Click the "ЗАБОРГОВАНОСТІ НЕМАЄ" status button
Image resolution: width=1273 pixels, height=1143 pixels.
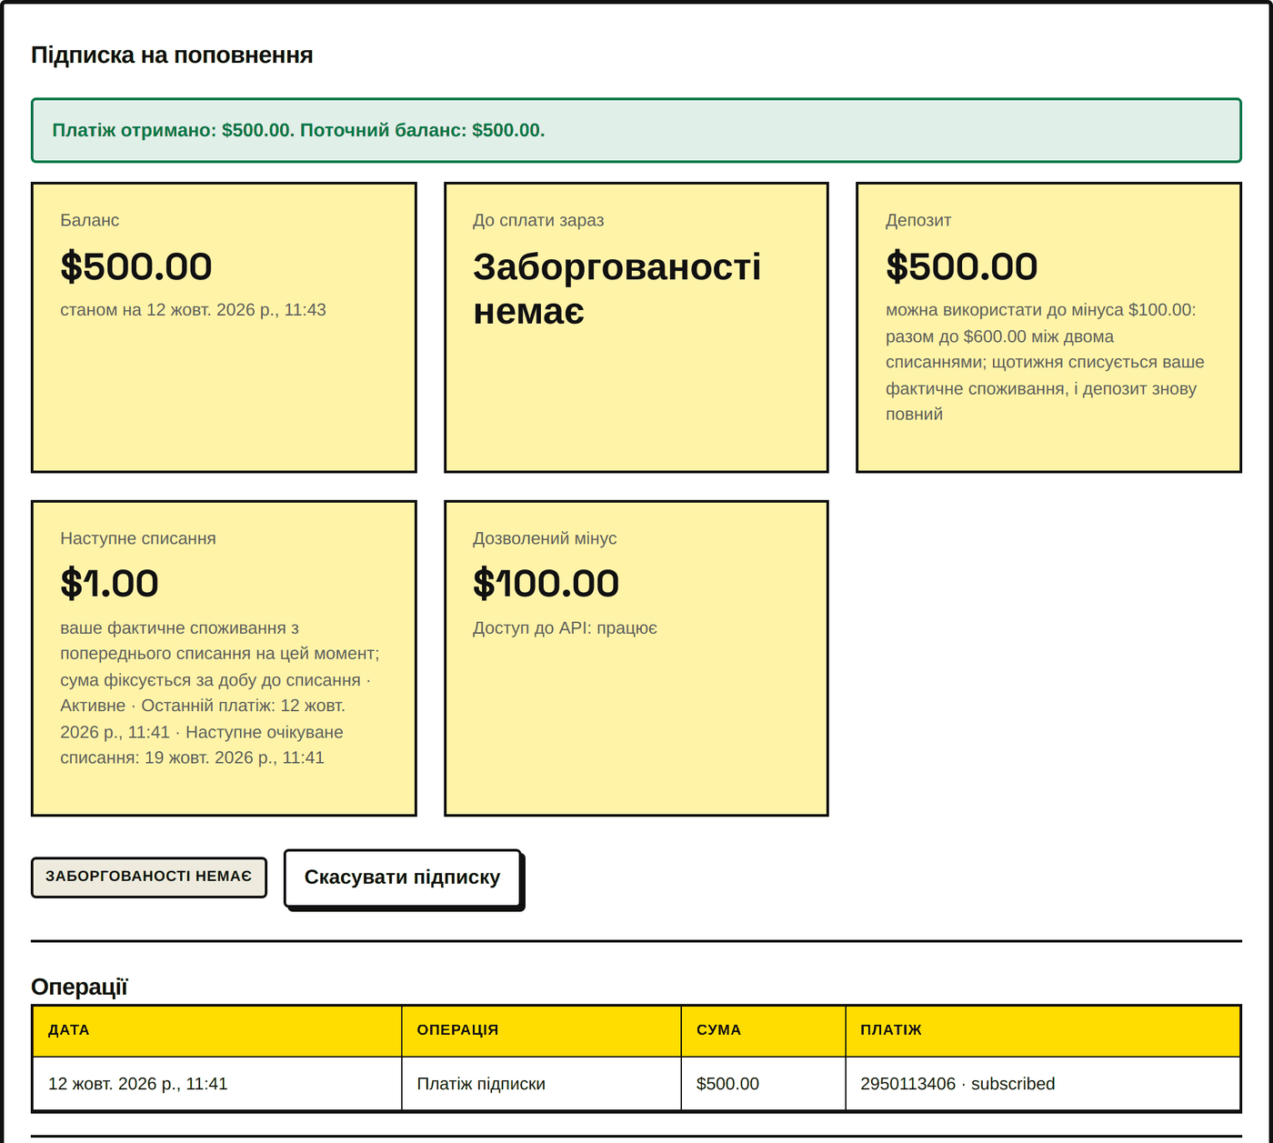(x=149, y=877)
